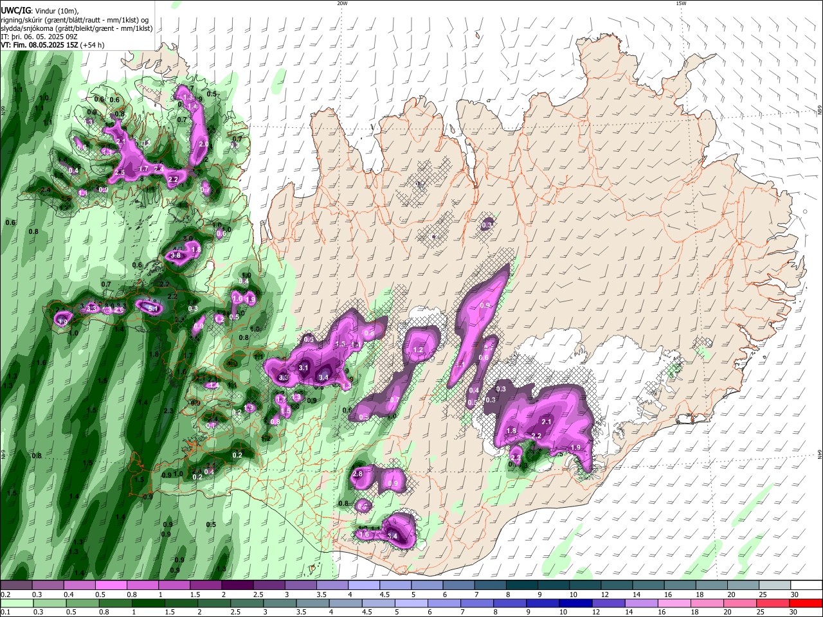The image size is (823, 617).
Task: Click the dark mauve swatch labeled 0.2
Action: click(16, 586)
